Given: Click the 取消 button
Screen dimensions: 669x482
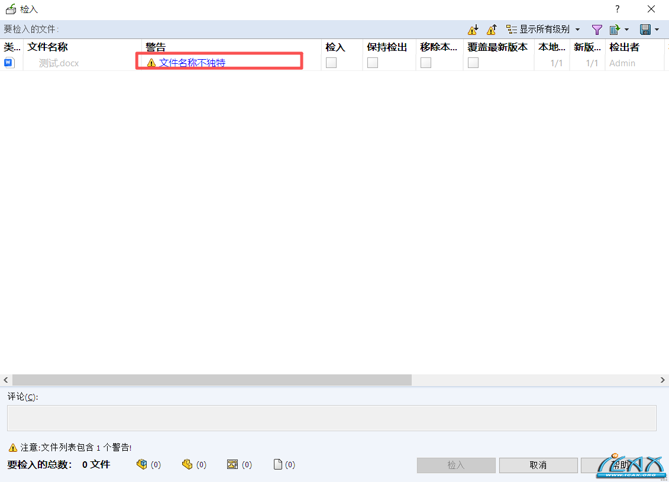Looking at the screenshot, I should pyautogui.click(x=538, y=465).
